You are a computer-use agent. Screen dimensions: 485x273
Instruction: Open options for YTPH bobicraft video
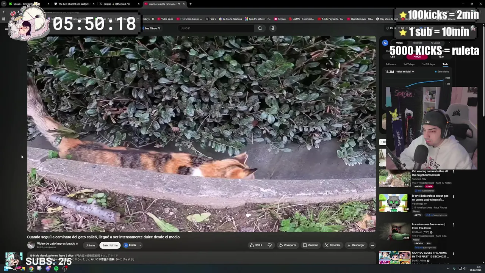(x=454, y=196)
